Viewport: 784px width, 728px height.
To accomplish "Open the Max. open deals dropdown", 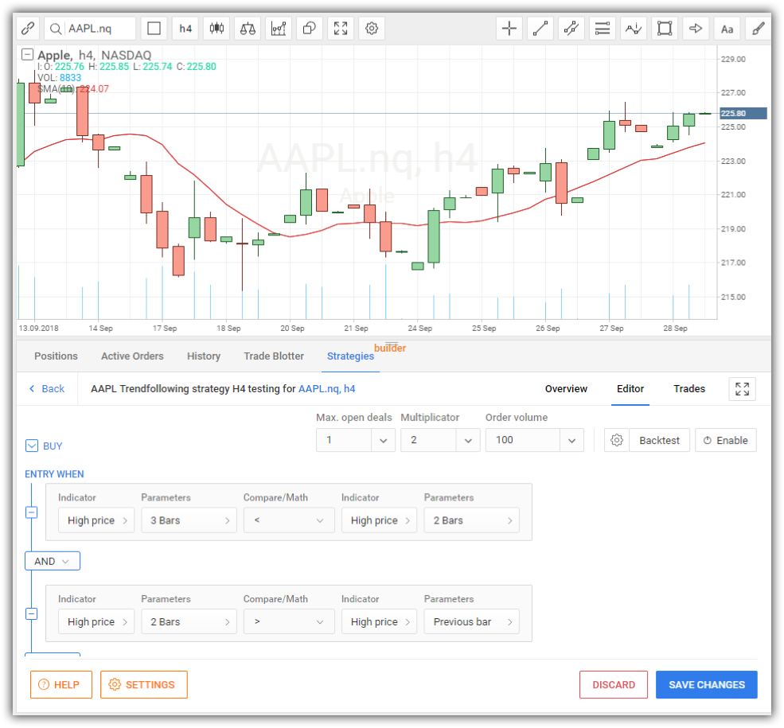I will (355, 440).
